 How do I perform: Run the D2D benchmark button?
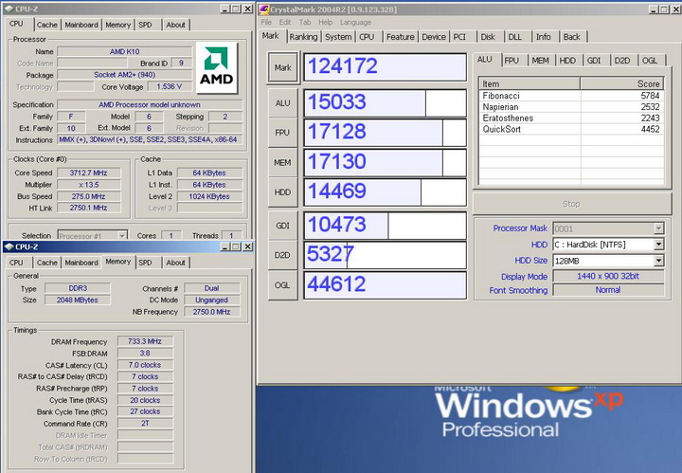282,255
